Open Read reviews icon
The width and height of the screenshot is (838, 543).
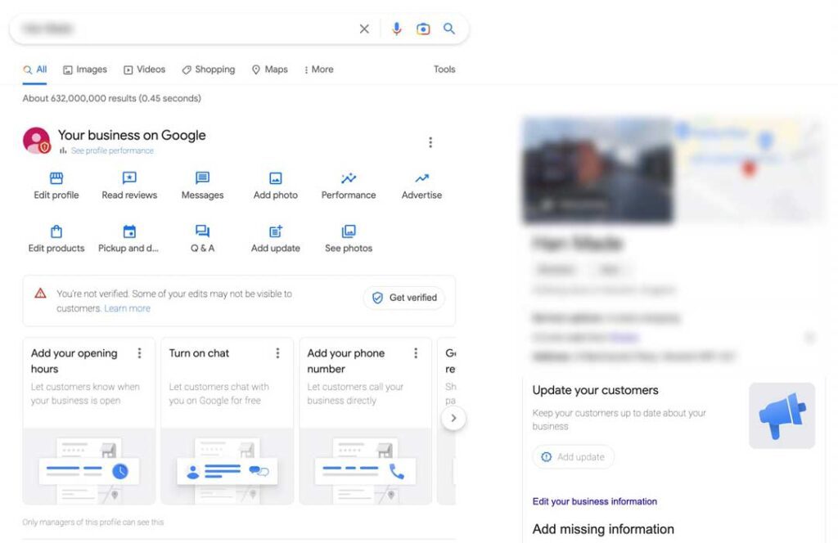tap(129, 177)
